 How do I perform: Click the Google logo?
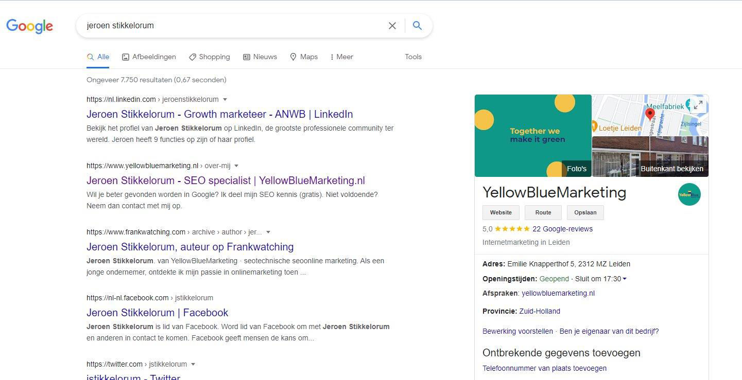pos(29,26)
